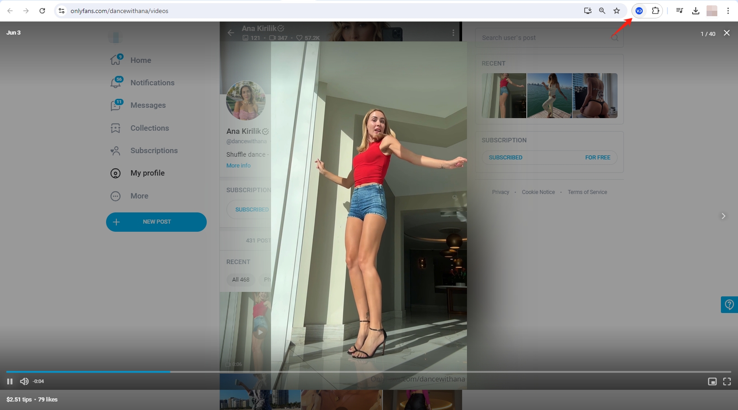Open Messages from the sidebar icon
Viewport: 738px width, 410px height.
[116, 105]
